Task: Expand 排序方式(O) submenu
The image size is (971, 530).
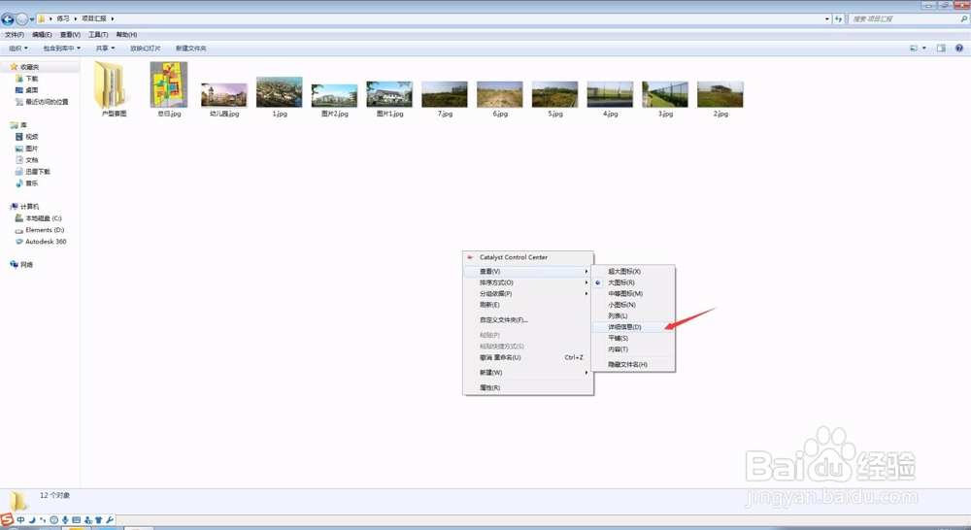Action: coord(528,282)
